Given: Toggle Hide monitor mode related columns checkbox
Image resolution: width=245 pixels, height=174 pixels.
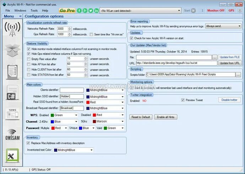Looking at the screenshot, I should [29, 49].
